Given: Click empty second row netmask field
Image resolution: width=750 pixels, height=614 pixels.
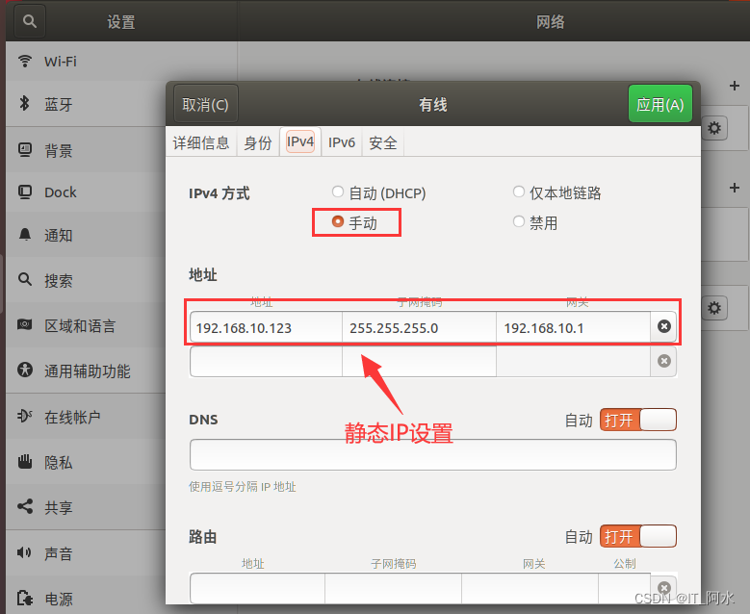Looking at the screenshot, I should click(x=420, y=362).
